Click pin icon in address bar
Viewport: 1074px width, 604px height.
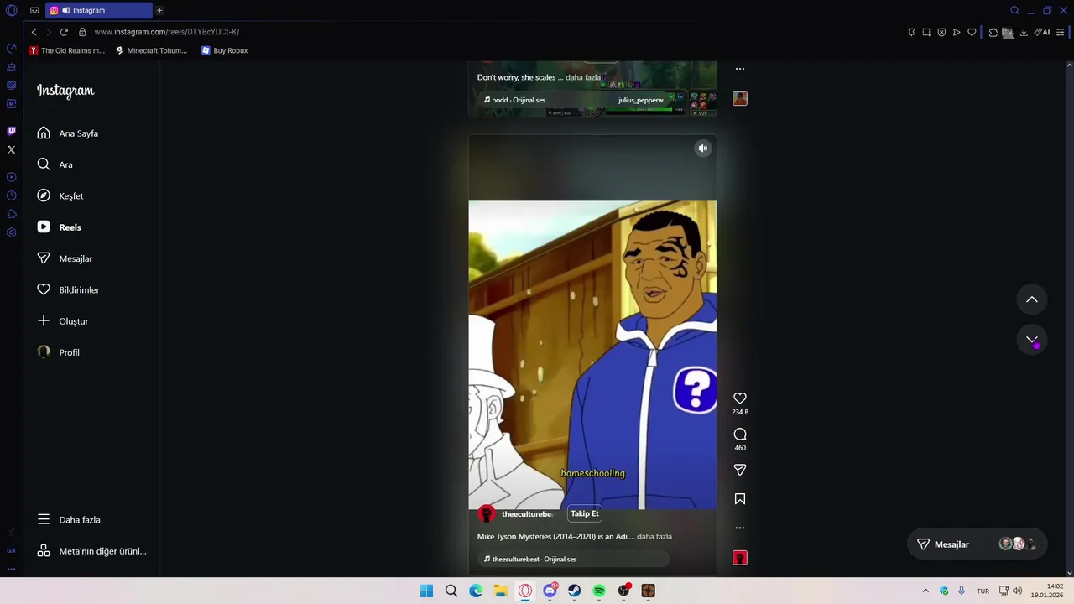click(911, 32)
